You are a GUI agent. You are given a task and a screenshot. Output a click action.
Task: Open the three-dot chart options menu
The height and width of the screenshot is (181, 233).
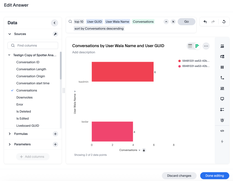pyautogui.click(x=206, y=46)
